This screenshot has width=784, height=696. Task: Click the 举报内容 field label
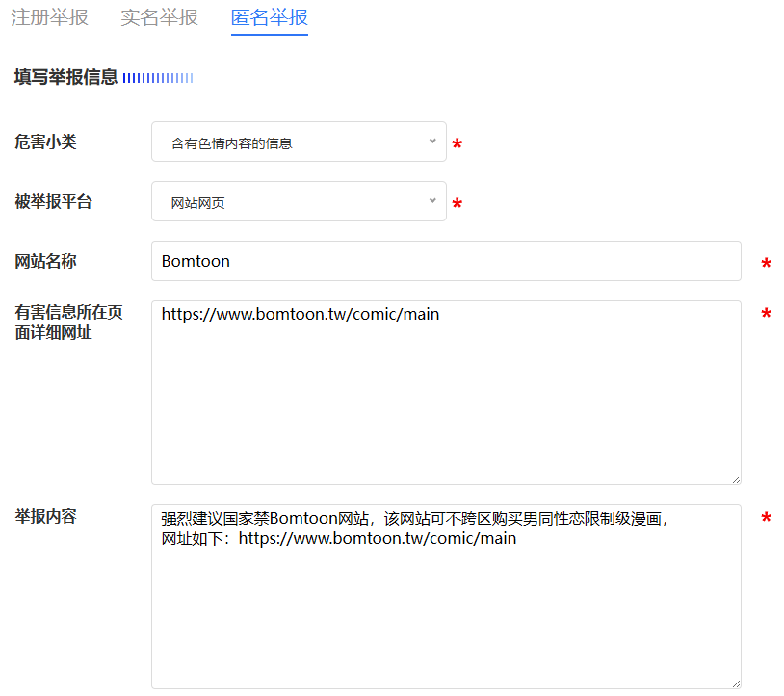pos(45,516)
